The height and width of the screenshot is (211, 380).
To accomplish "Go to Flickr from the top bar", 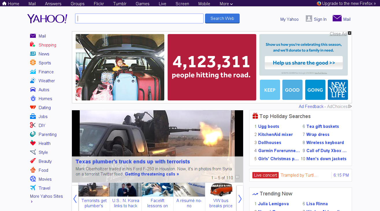I will coord(99,3).
